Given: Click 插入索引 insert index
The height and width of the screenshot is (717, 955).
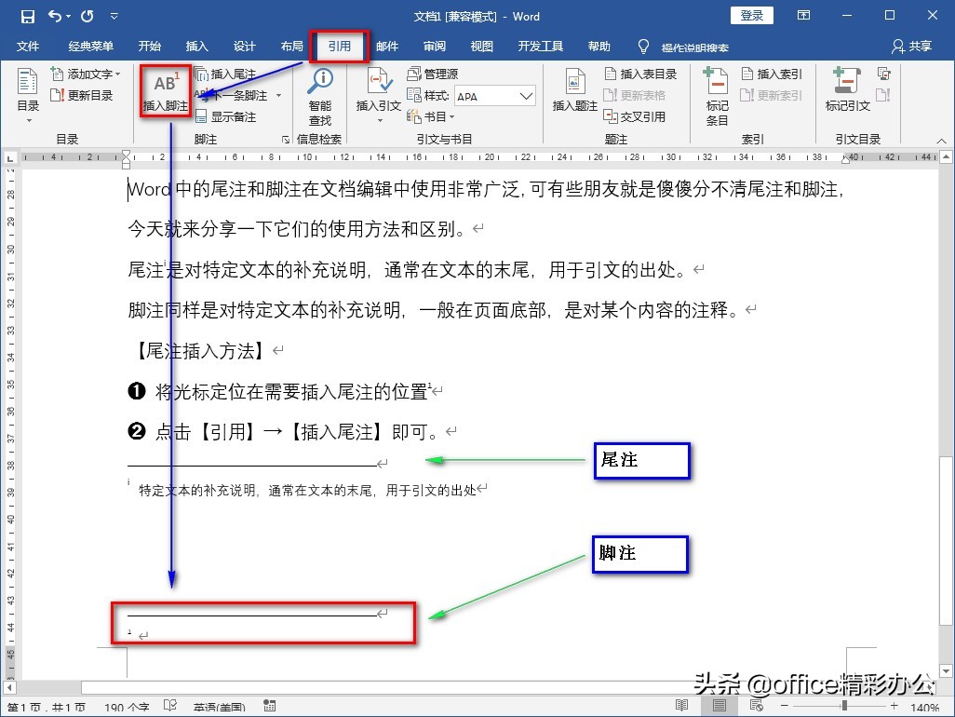Looking at the screenshot, I should [772, 74].
